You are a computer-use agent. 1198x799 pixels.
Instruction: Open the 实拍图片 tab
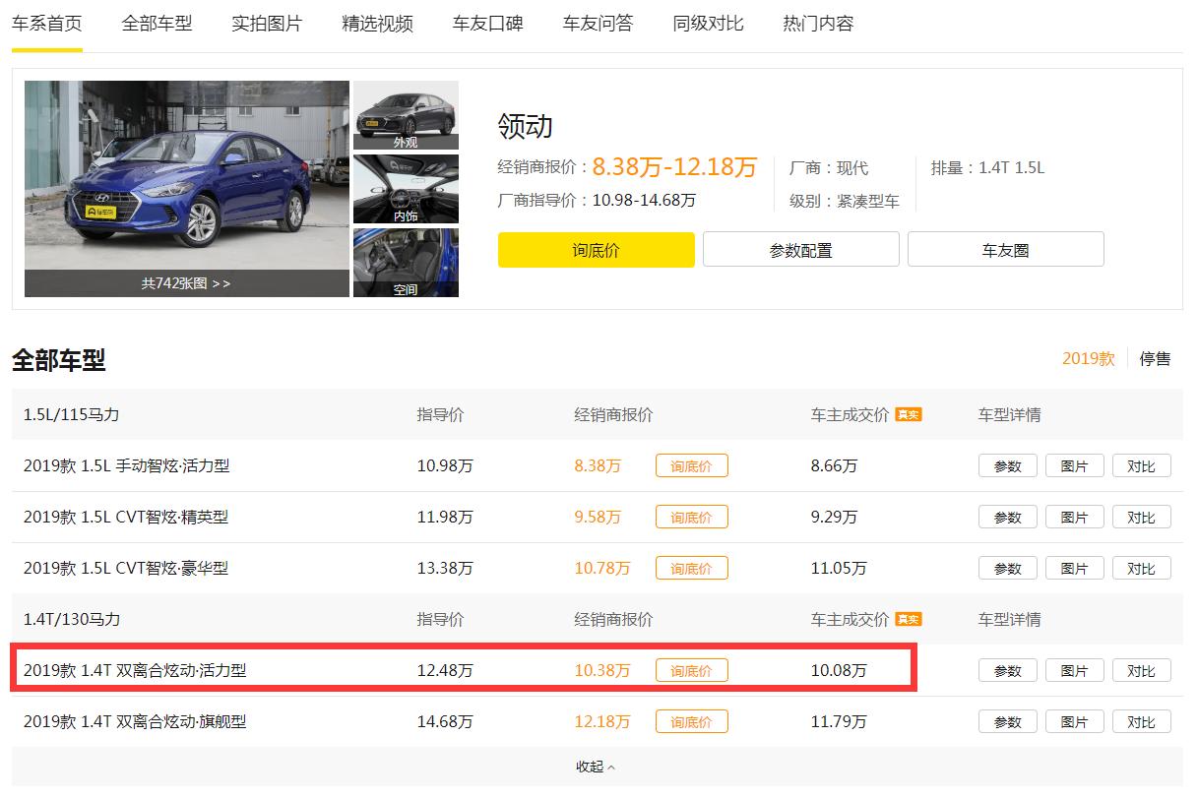tap(266, 22)
